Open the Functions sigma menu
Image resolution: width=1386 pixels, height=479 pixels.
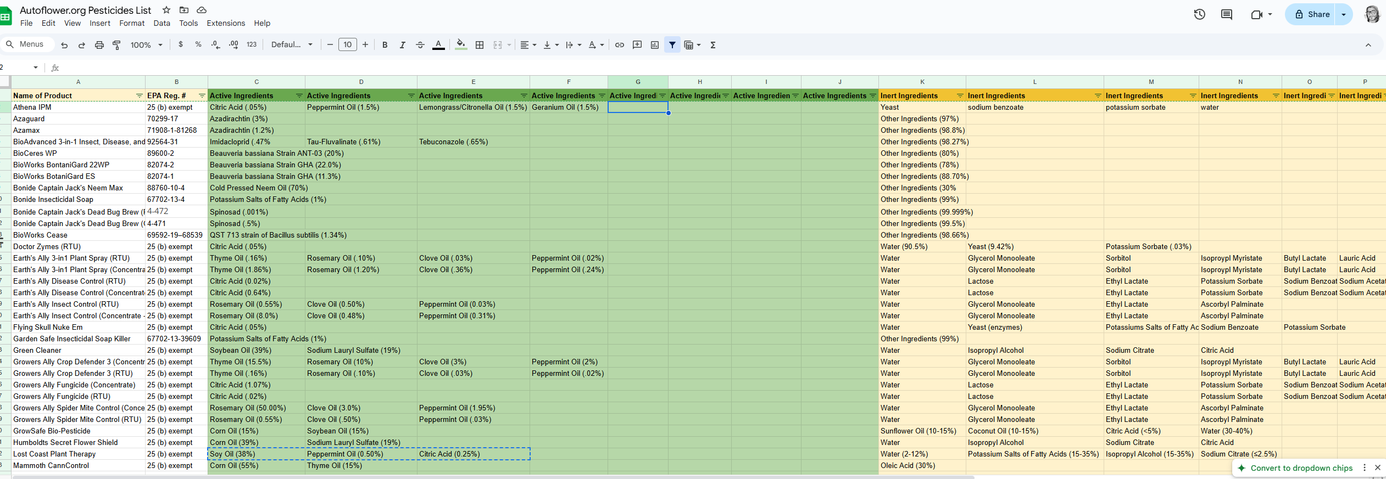pos(713,45)
